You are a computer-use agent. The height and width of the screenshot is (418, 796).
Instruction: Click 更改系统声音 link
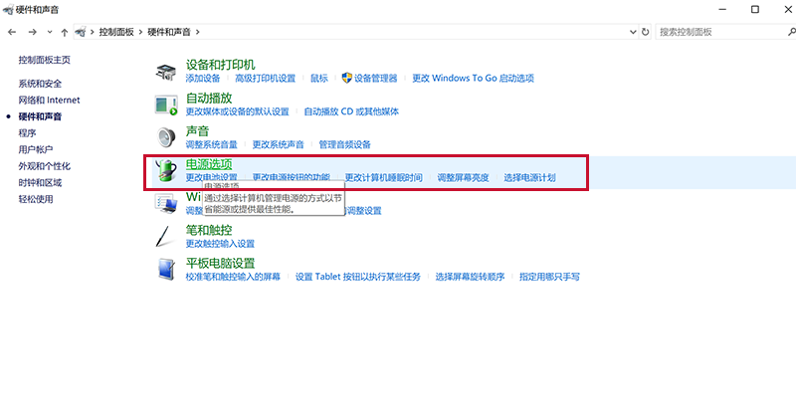[x=278, y=144]
